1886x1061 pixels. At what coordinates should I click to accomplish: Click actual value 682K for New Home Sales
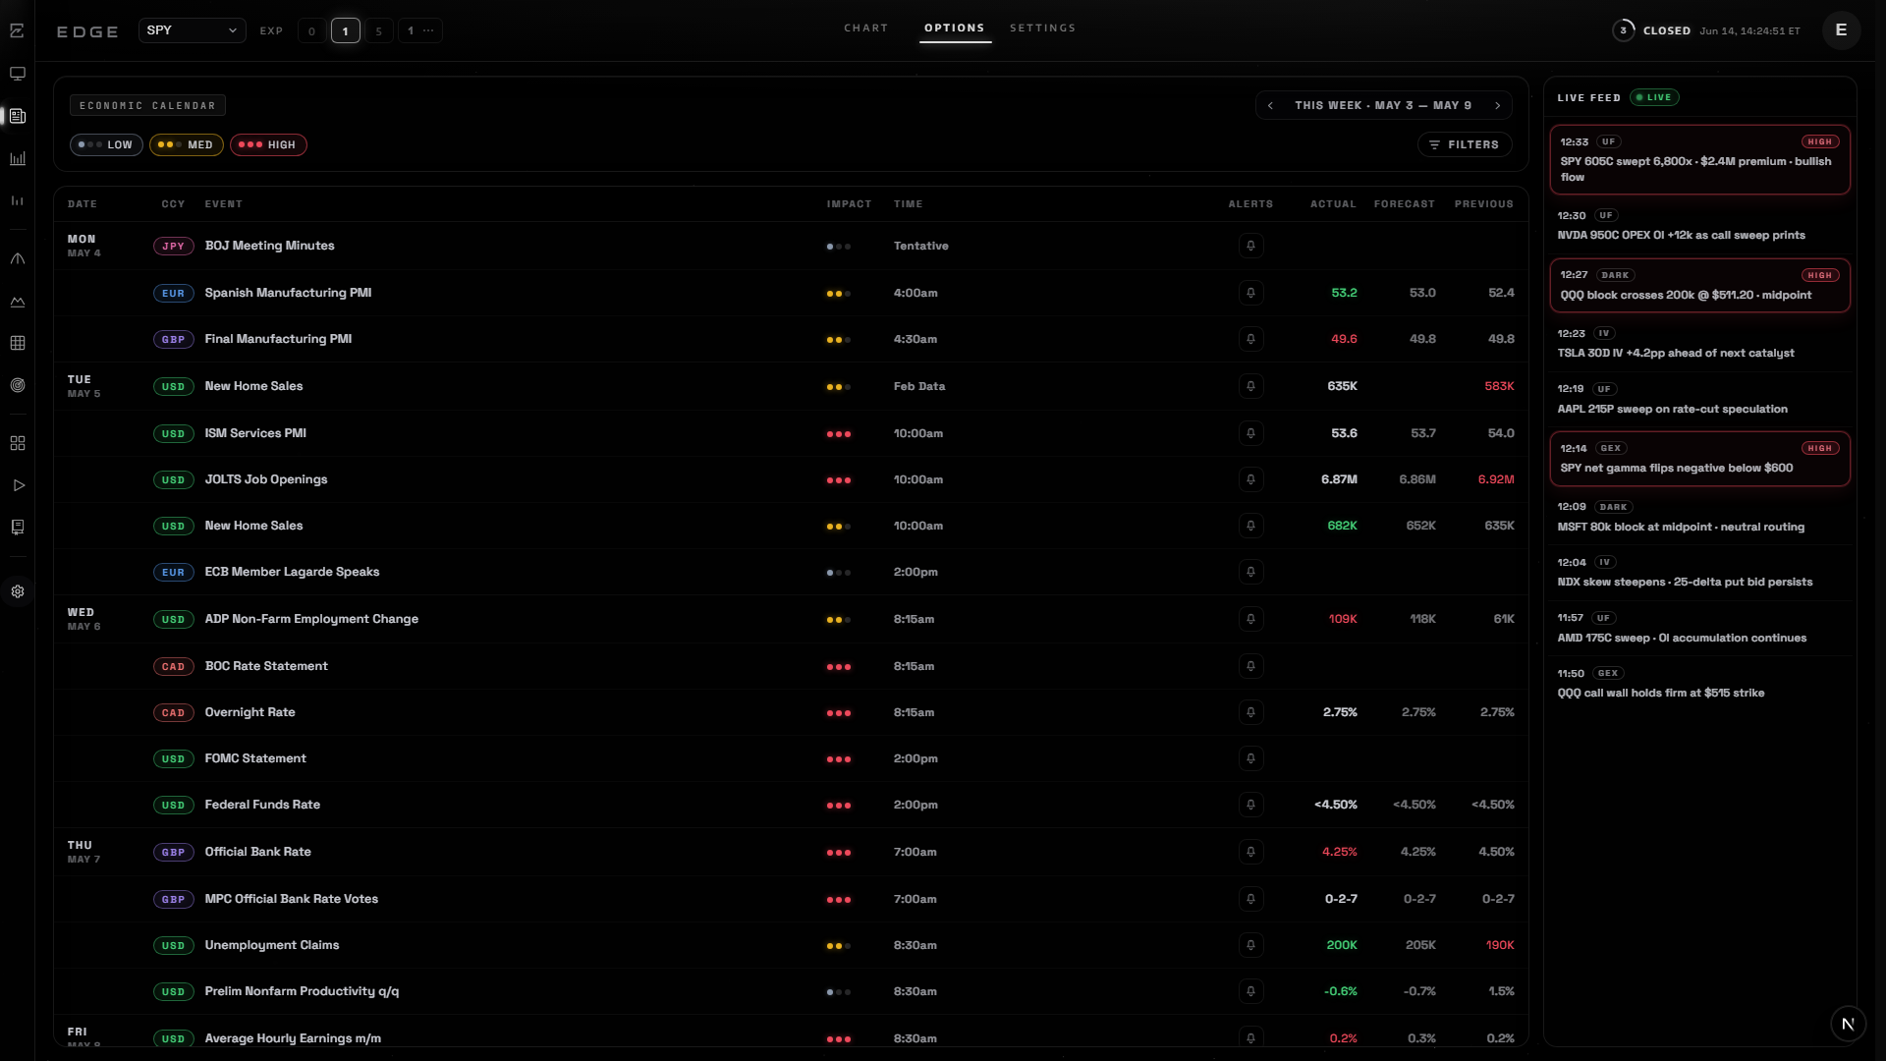coord(1342,526)
